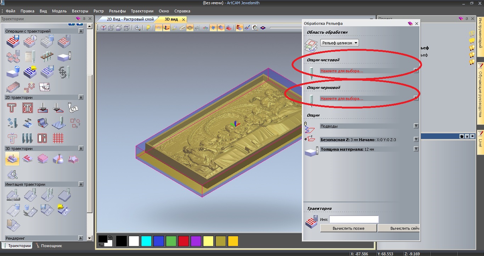Open the Справка menu
This screenshot has width=484, height=256.
coord(182,11)
